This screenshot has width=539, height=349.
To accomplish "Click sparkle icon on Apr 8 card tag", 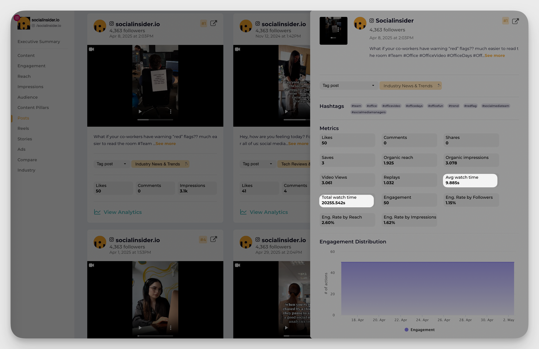I will [x=186, y=164].
